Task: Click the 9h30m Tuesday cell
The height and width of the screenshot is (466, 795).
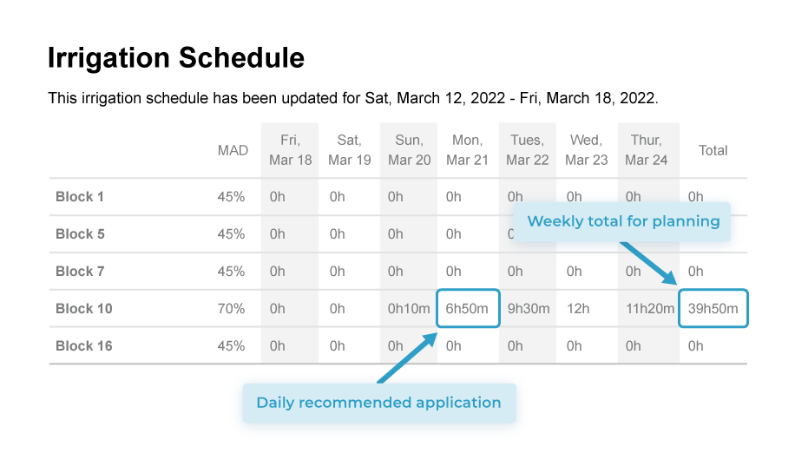Action: [x=528, y=309]
